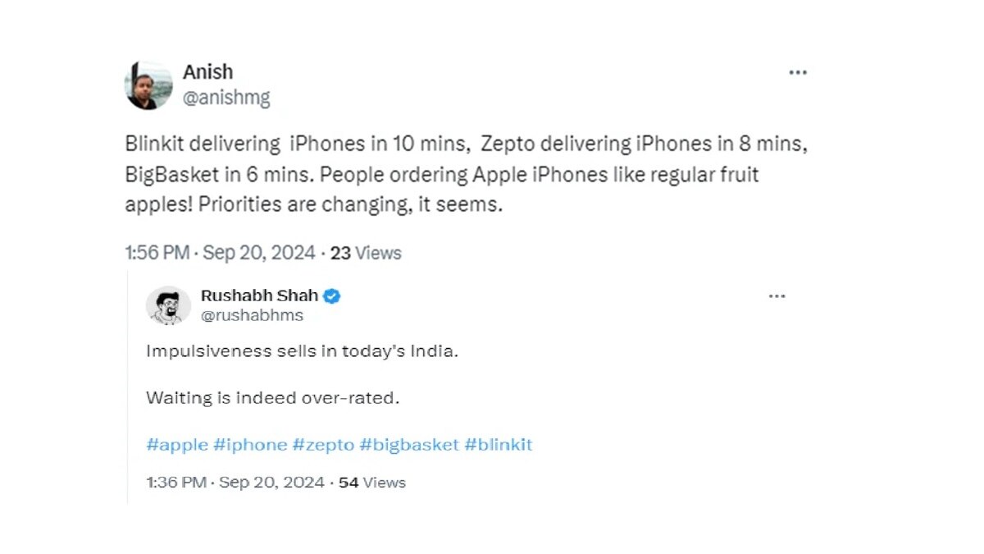Click Anish's profile picture
The width and height of the screenshot is (984, 554).
point(148,85)
